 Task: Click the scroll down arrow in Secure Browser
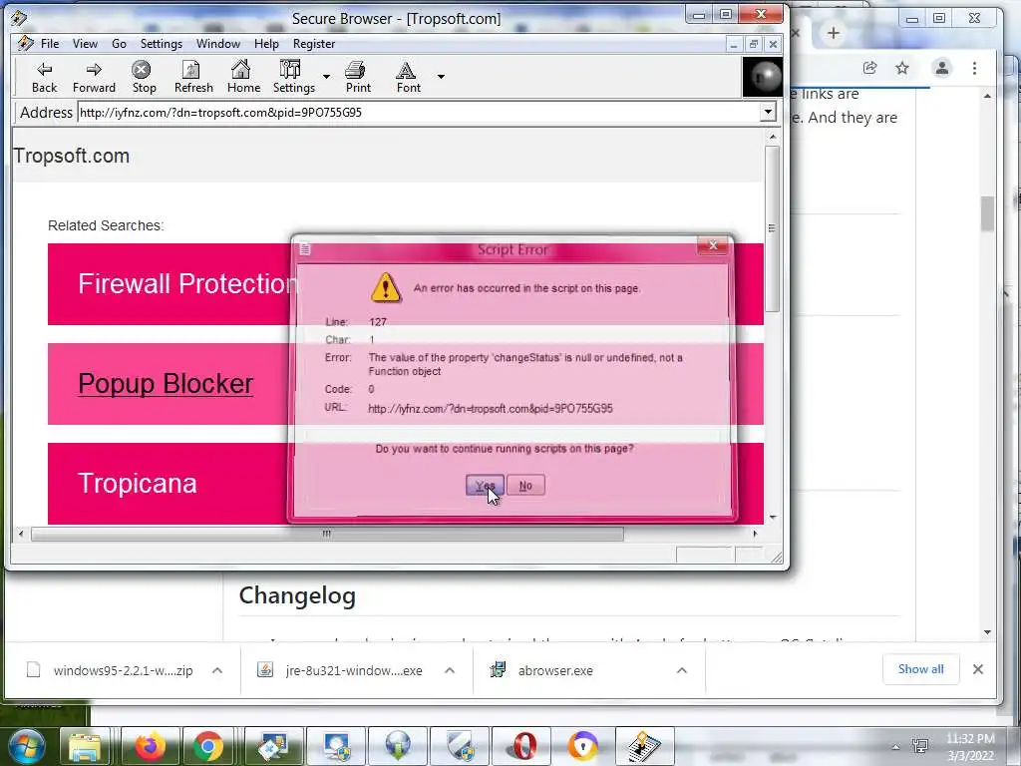point(773,518)
